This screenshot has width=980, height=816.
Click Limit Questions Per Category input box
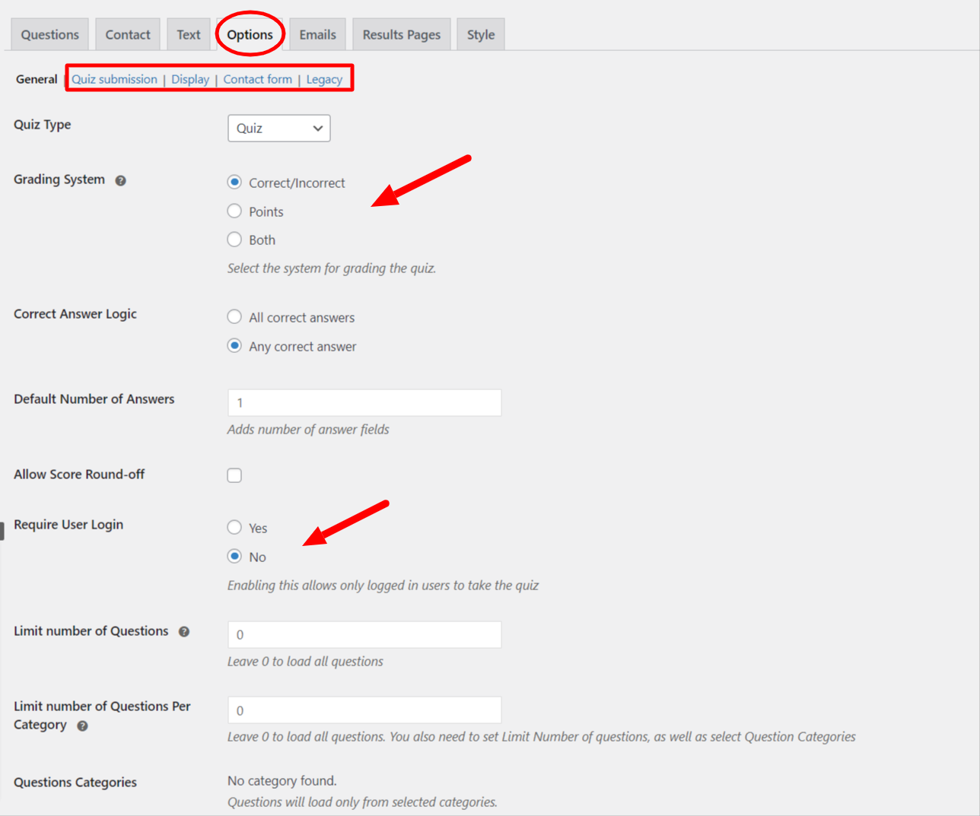point(364,710)
